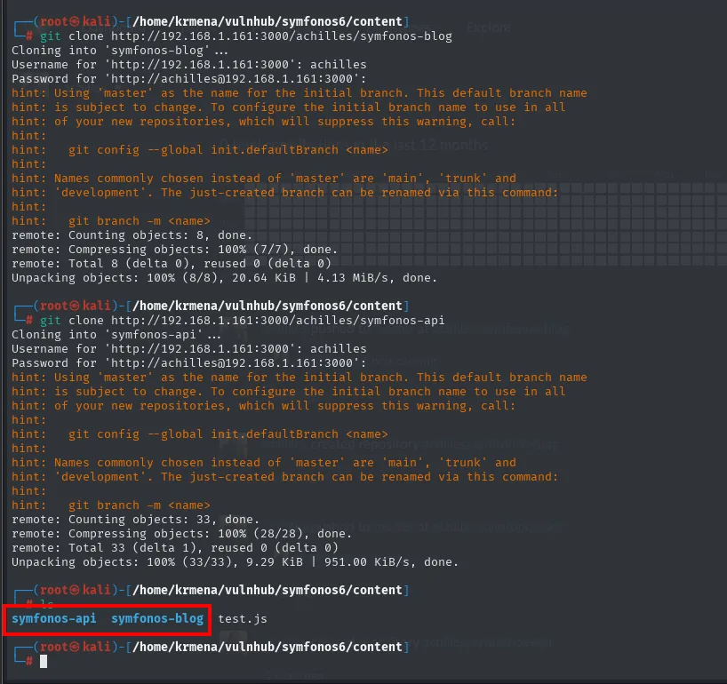Click the git clone symfonos-blog command line
The height and width of the screenshot is (684, 727).
tap(245, 36)
